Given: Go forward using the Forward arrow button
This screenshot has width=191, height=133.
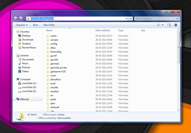Looking at the screenshot, I should 21,19.
